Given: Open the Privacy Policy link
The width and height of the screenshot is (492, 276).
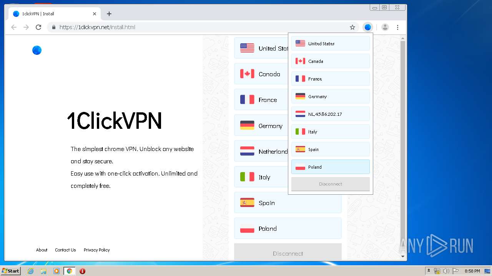Looking at the screenshot, I should click(97, 250).
